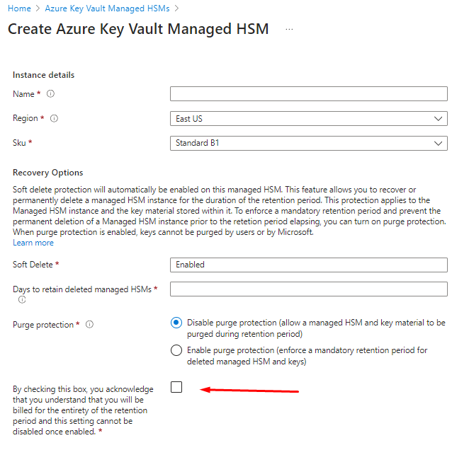Open the ellipsis menu beside page title
The width and height of the screenshot is (469, 450).
click(x=288, y=30)
